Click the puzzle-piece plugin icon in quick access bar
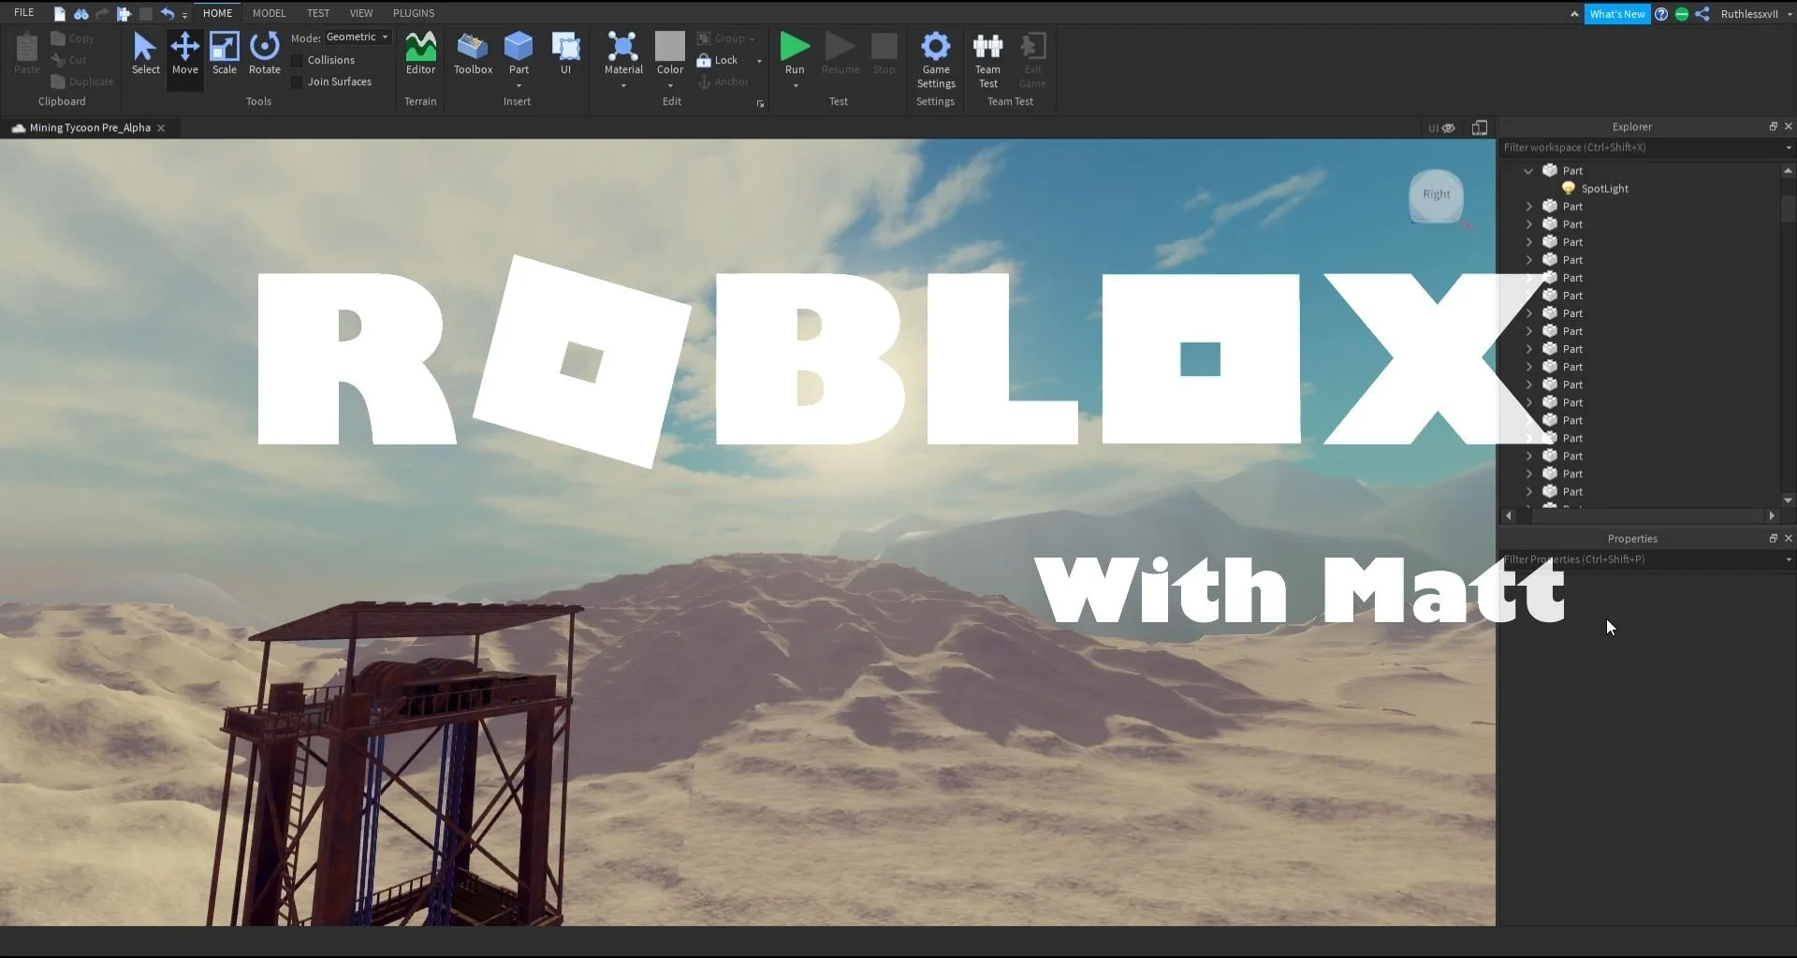 coord(124,13)
